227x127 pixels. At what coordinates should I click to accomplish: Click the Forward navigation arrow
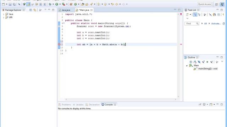point(123,4)
